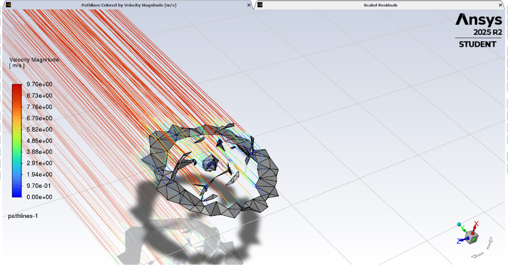Click the cyan isometric sphere on axis triad
This screenshot has height=266, width=508.
pyautogui.click(x=459, y=225)
